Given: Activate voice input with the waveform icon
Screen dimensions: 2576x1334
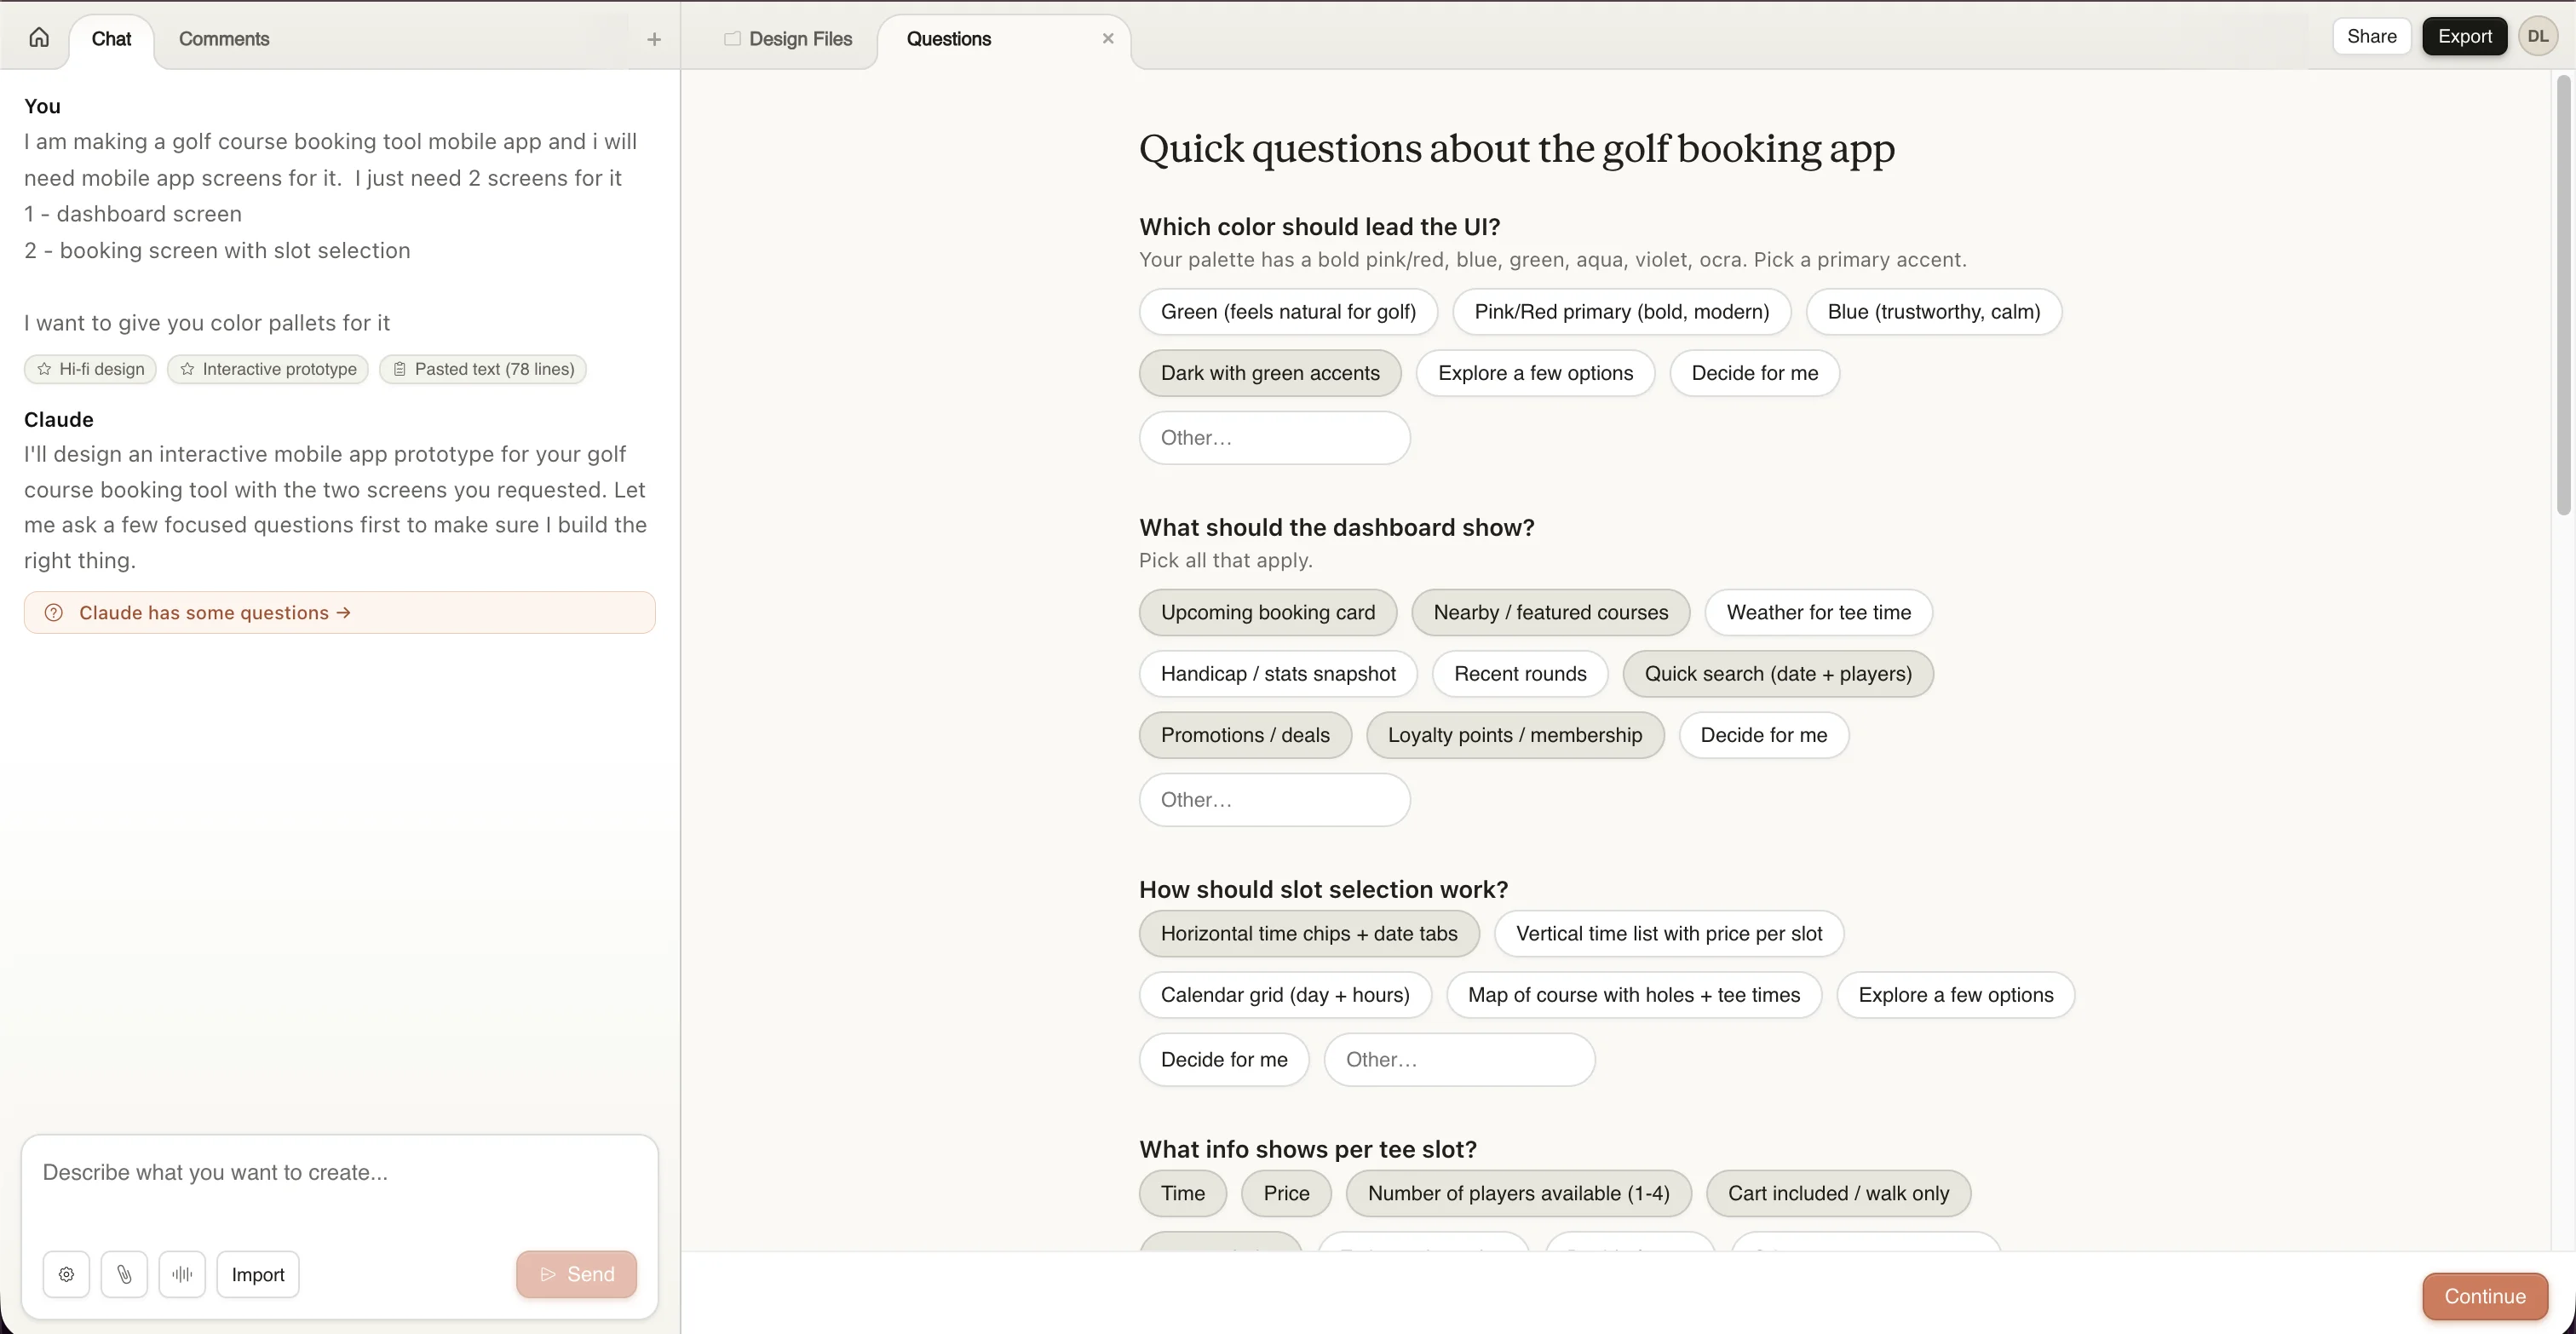Looking at the screenshot, I should tap(182, 1273).
